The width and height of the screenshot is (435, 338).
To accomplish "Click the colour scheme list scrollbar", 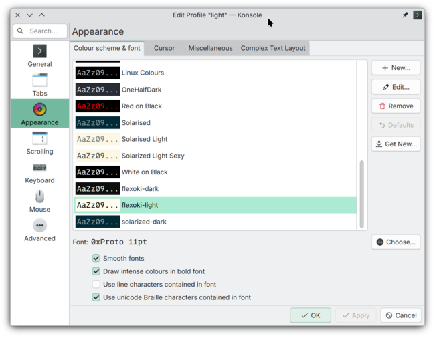I will click(x=361, y=194).
